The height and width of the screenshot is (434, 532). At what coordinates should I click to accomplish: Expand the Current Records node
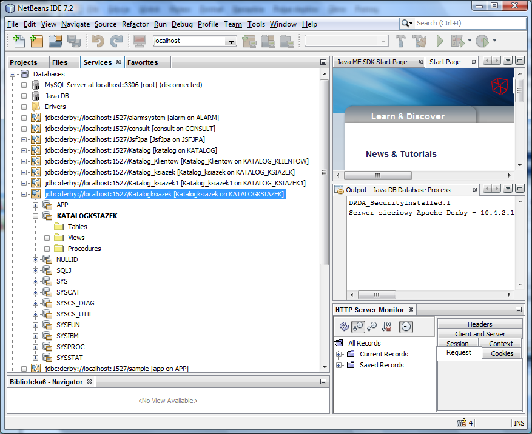(x=338, y=354)
